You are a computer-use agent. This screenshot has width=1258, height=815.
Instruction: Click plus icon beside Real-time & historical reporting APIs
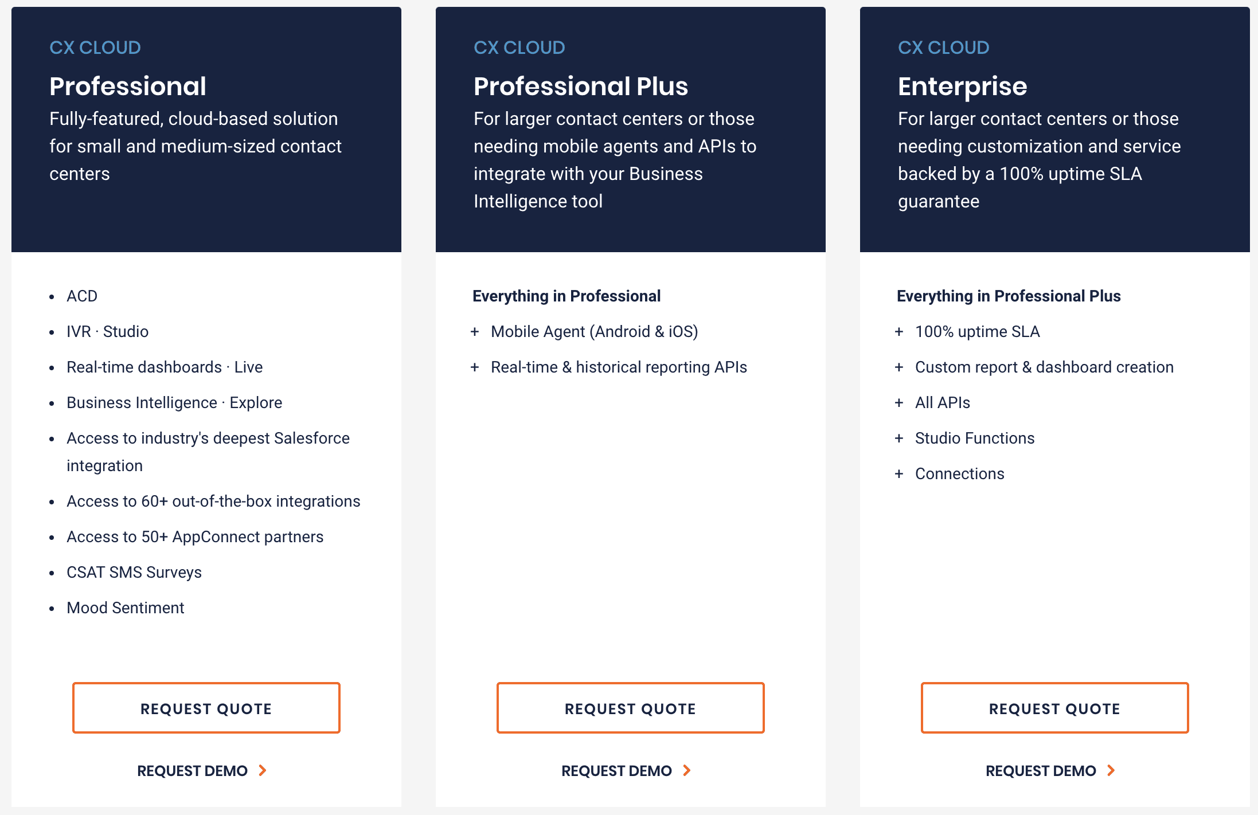coord(475,367)
